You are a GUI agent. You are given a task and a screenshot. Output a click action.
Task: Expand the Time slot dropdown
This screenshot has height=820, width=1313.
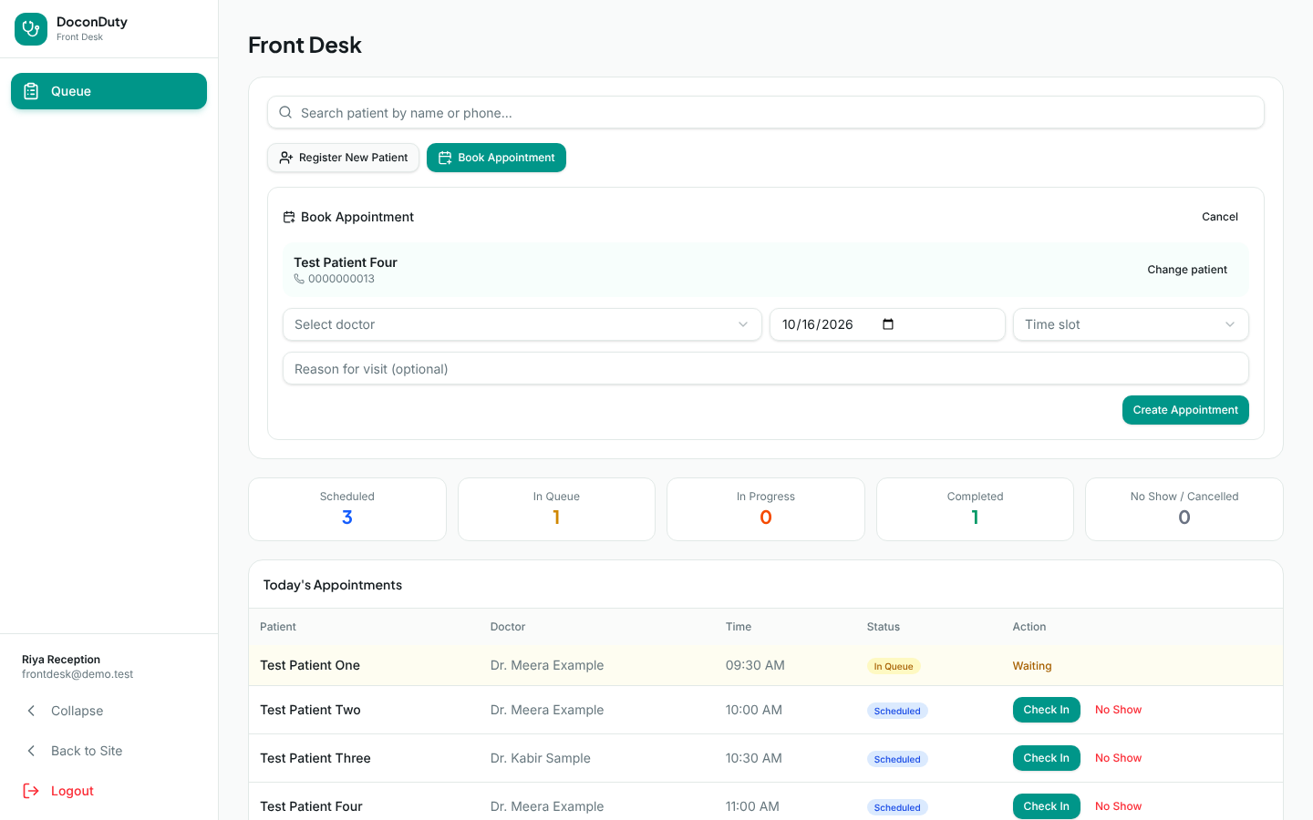tap(1131, 324)
